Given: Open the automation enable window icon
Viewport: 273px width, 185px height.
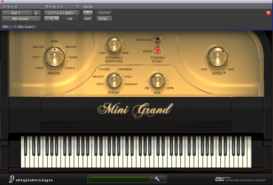Looking at the screenshot, I should pyautogui.click(x=88, y=13).
